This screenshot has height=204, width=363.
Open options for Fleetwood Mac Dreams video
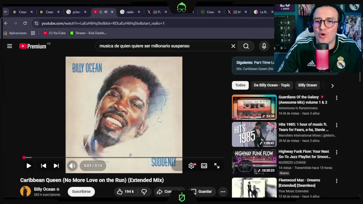pyautogui.click(x=337, y=181)
